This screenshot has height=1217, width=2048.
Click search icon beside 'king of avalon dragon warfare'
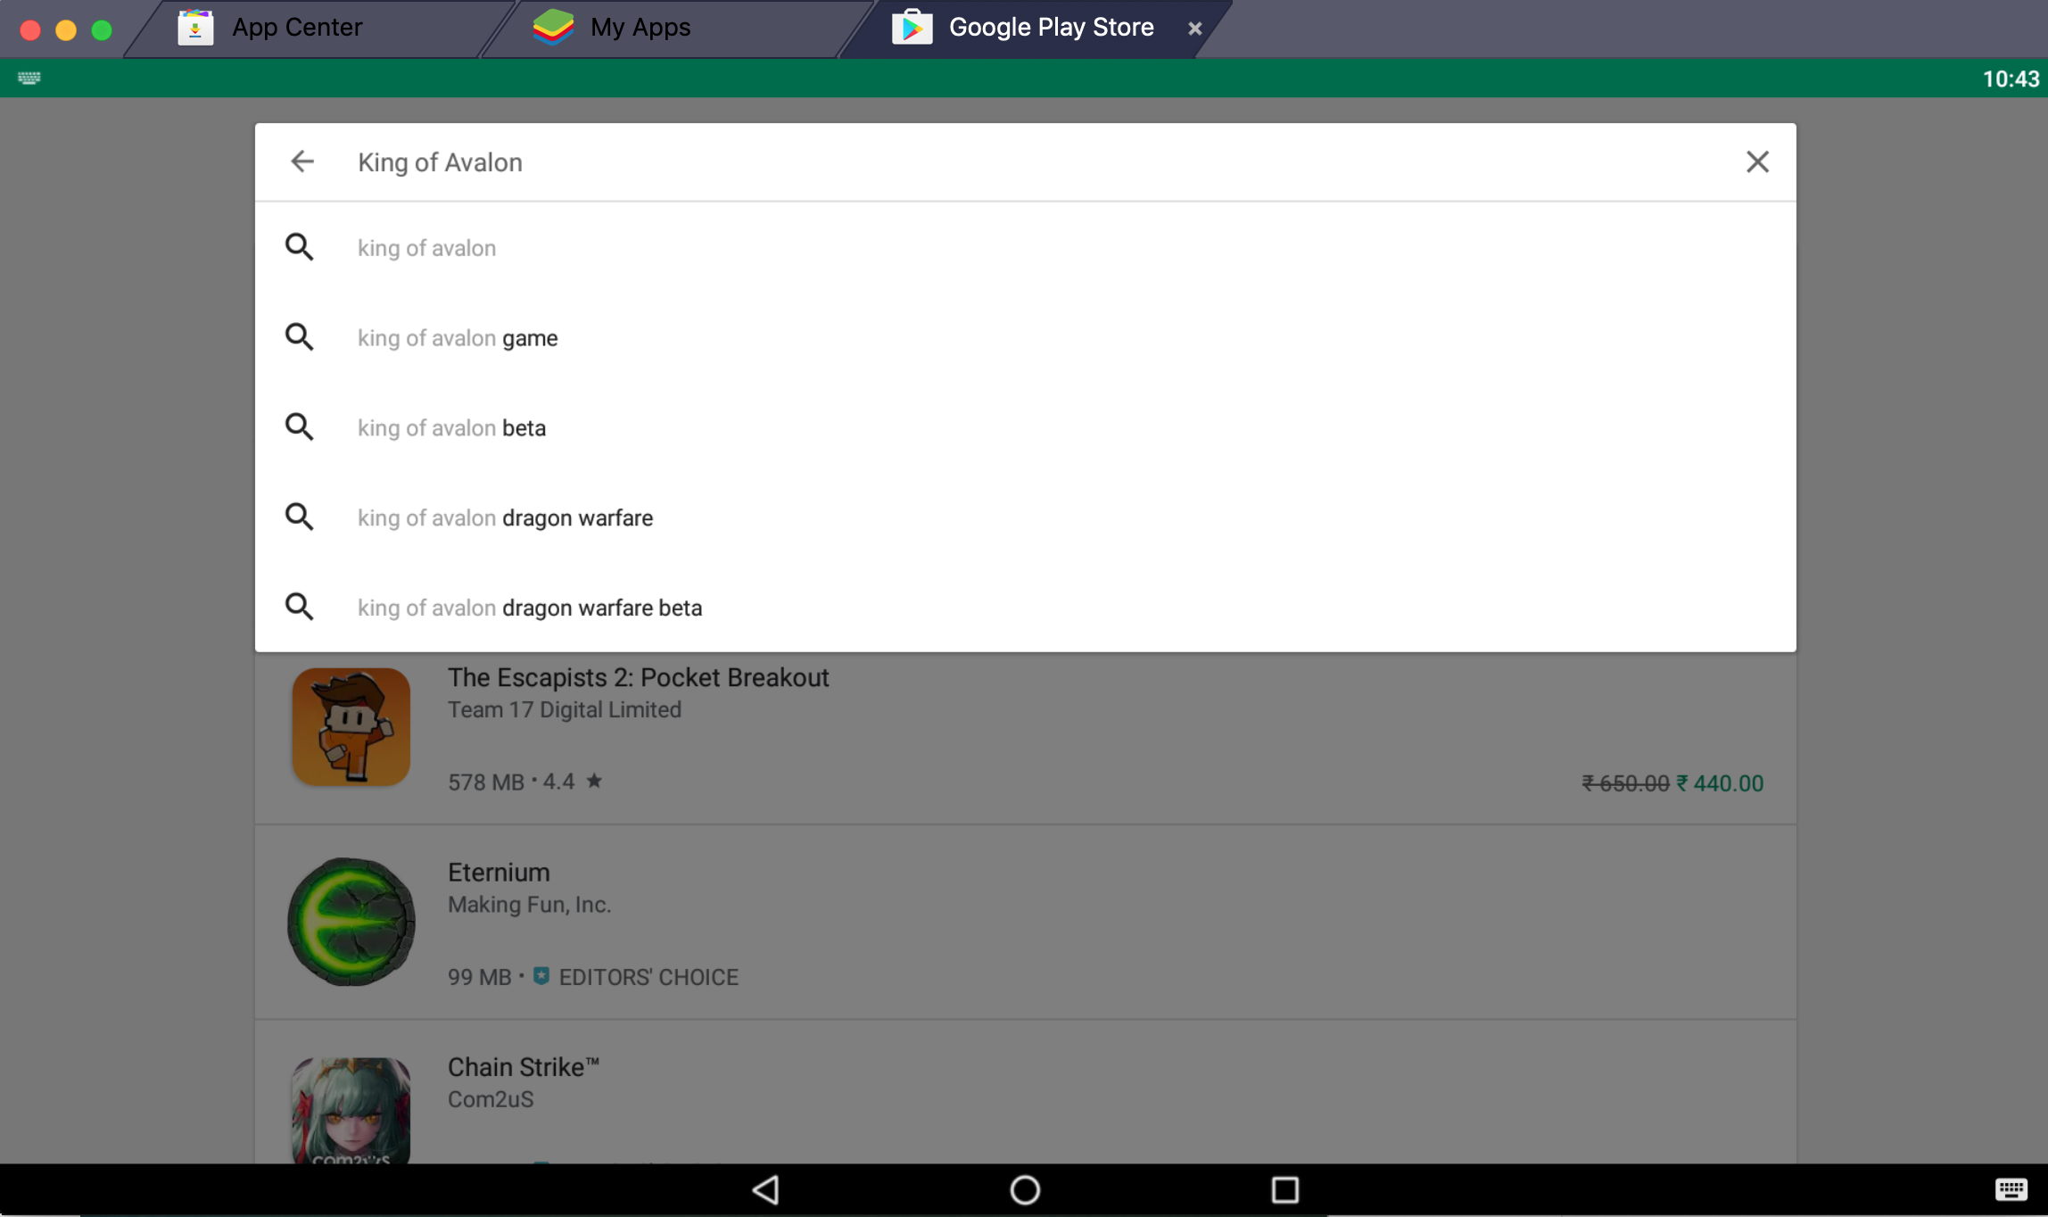pyautogui.click(x=300, y=517)
